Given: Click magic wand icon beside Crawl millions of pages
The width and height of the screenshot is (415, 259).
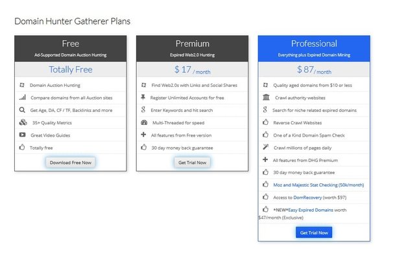Looking at the screenshot, I should (265, 148).
